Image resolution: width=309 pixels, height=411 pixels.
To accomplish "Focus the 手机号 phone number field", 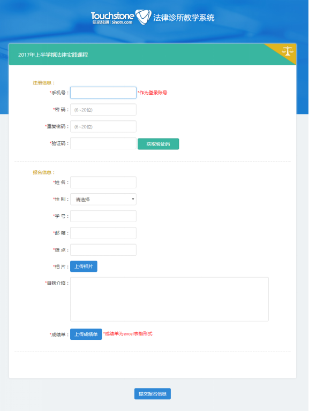I will pyautogui.click(x=103, y=93).
